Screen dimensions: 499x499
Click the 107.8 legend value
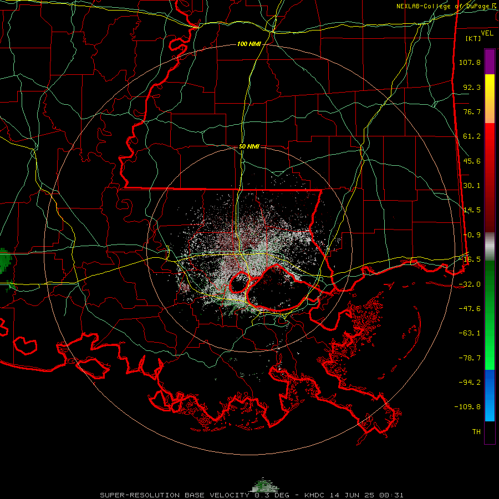470,62
